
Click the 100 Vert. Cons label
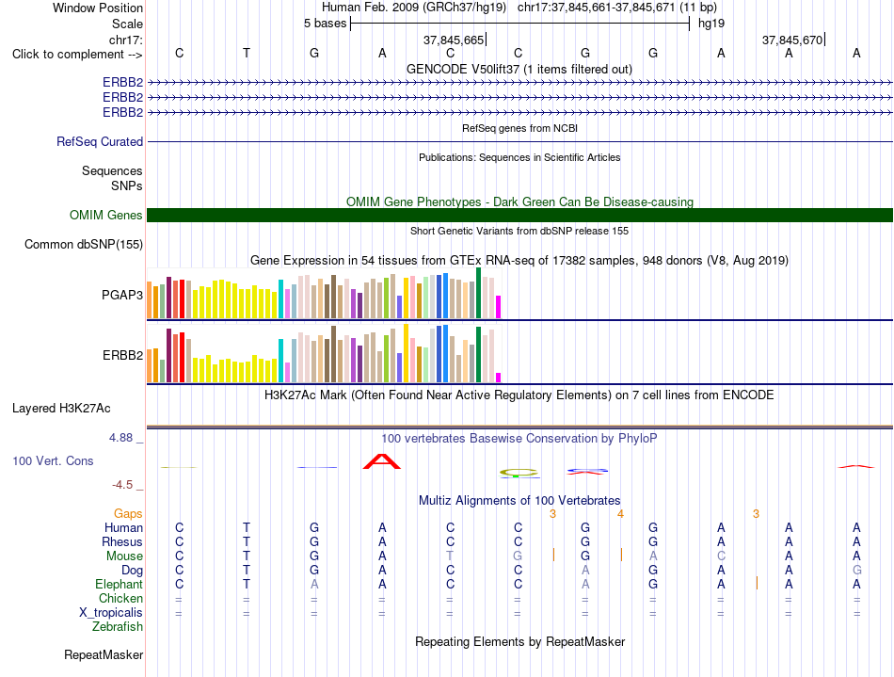tap(53, 460)
